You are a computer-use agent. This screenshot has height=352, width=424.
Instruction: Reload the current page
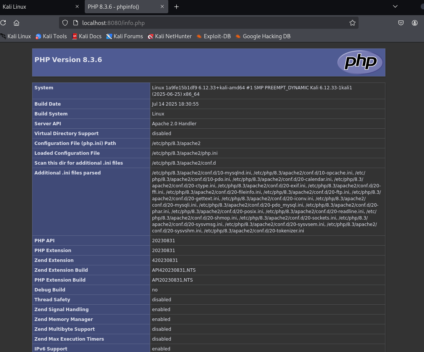click(x=3, y=23)
